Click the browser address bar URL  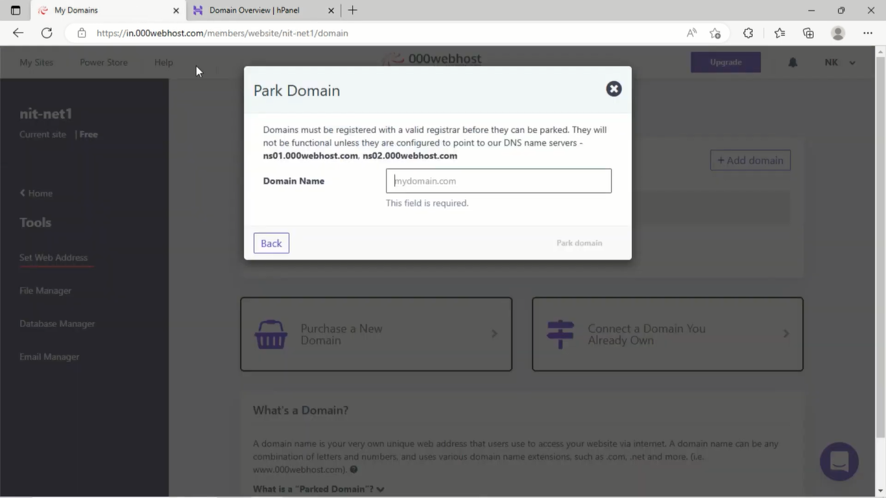[222, 33]
